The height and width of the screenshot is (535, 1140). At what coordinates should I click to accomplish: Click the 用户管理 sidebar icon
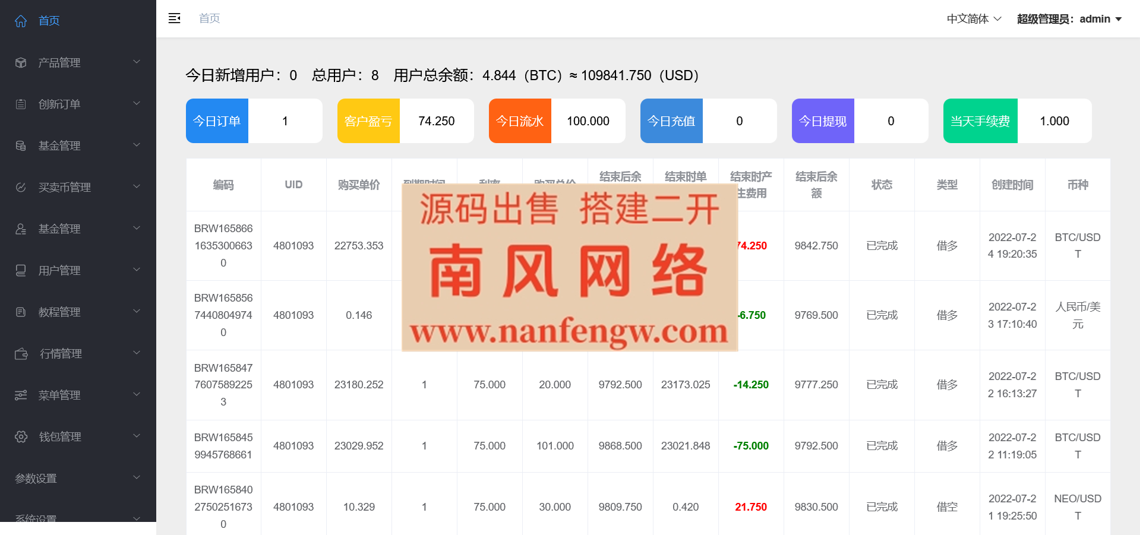click(21, 271)
